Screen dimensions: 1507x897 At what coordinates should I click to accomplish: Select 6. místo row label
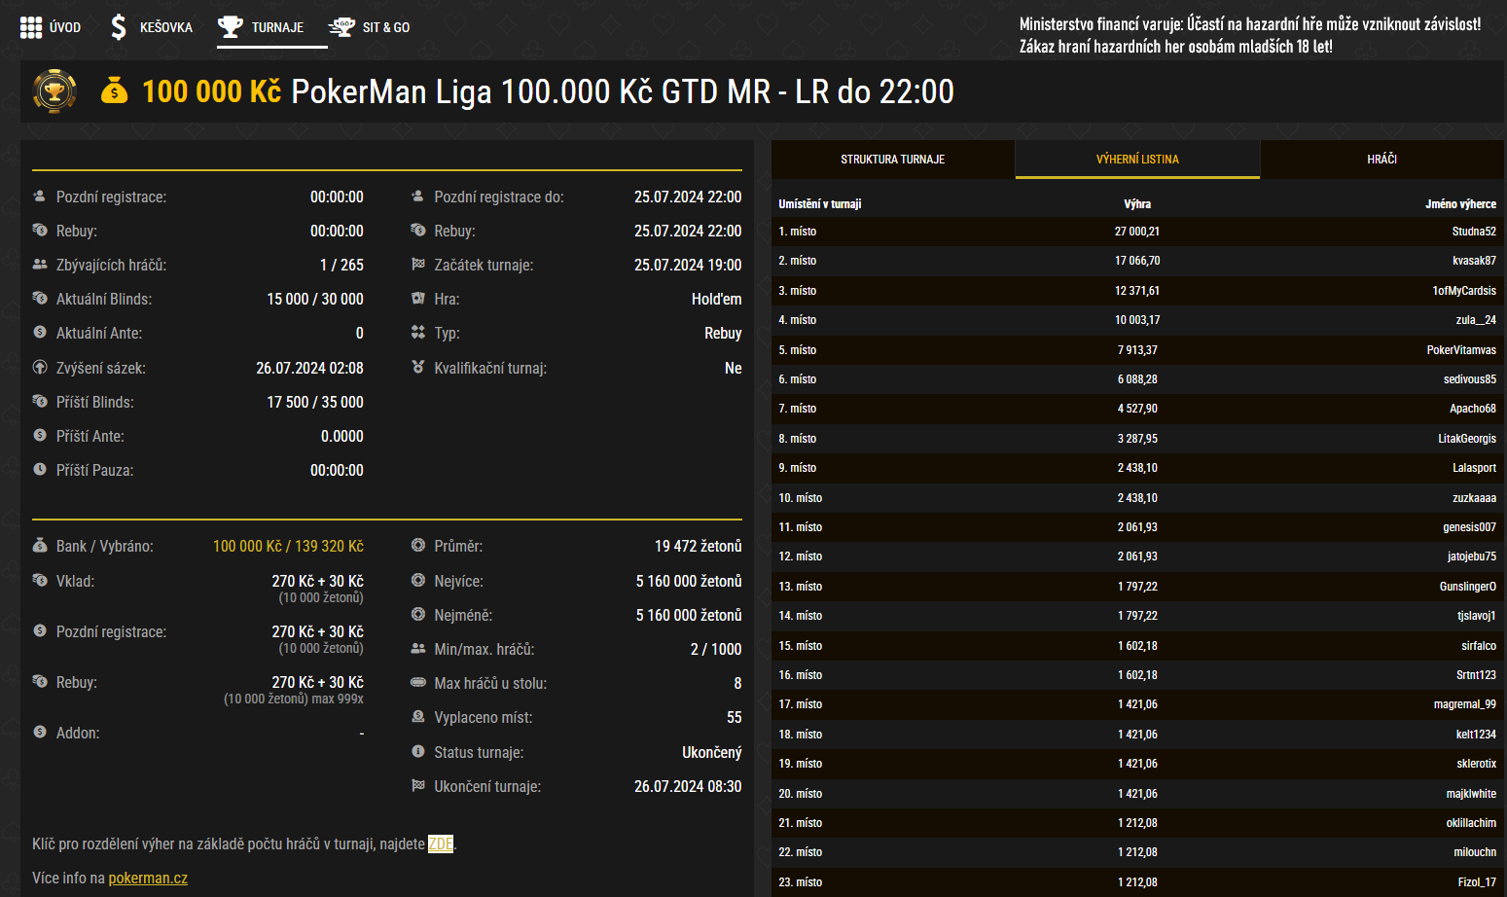tap(798, 379)
